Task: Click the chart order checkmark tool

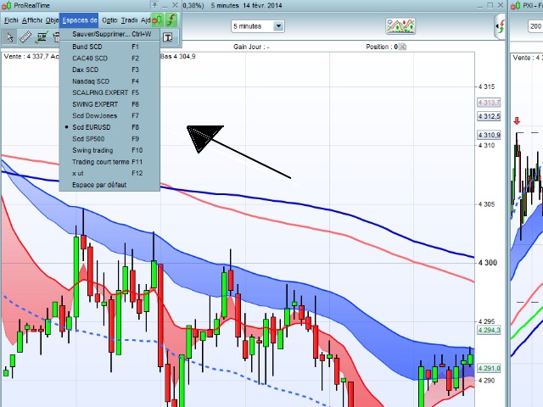Action: (42, 37)
